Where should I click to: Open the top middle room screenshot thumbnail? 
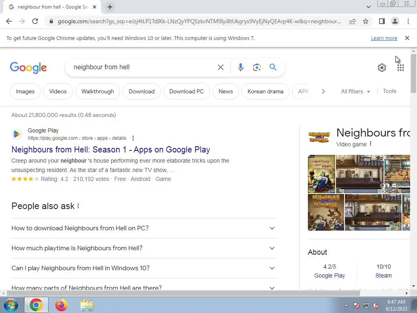[x=360, y=174]
